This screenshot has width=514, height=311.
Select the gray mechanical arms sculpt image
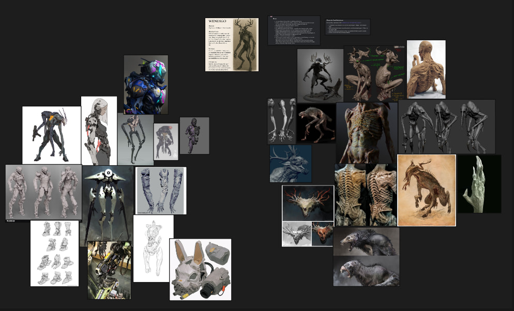coord(161,191)
